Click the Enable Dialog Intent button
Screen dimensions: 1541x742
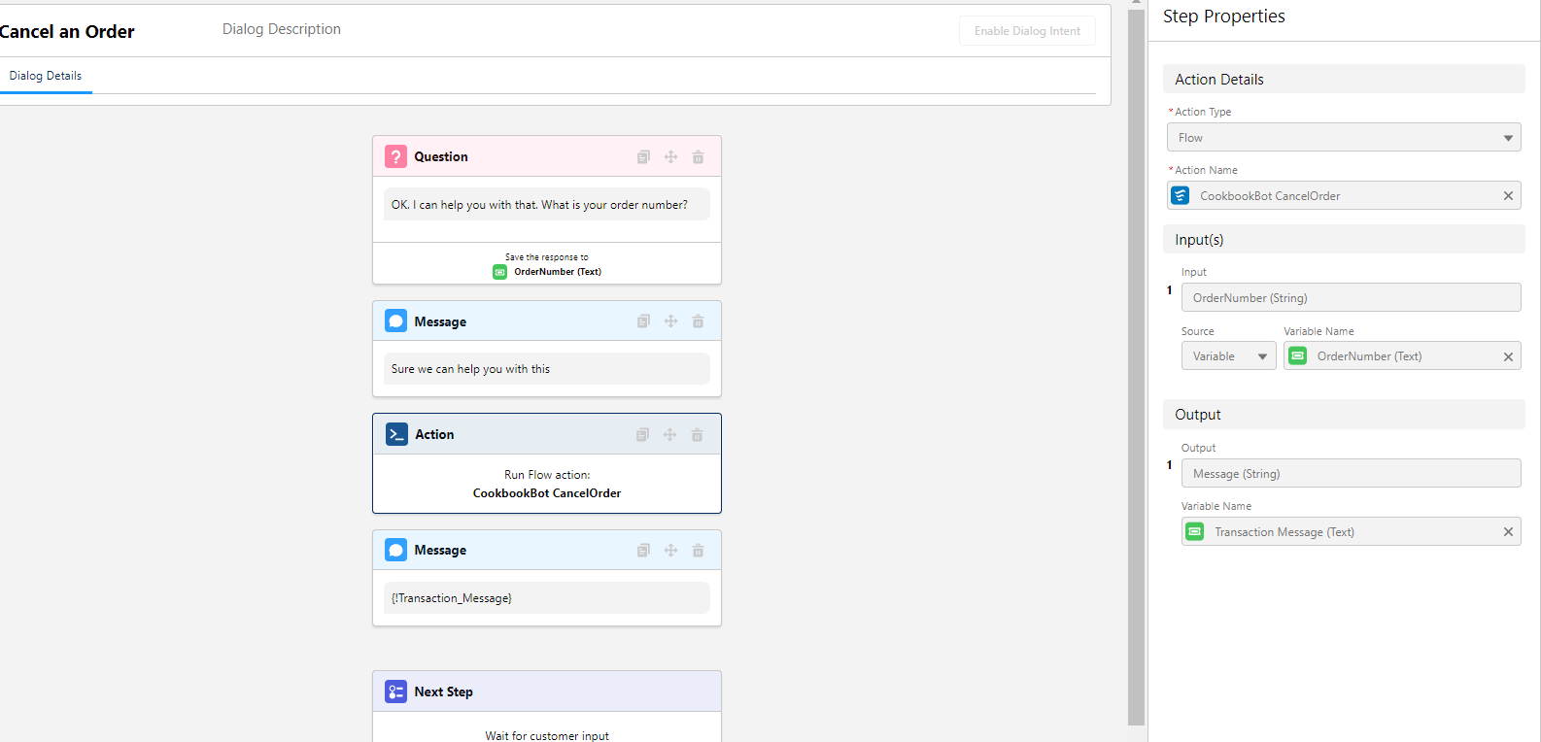[1027, 31]
